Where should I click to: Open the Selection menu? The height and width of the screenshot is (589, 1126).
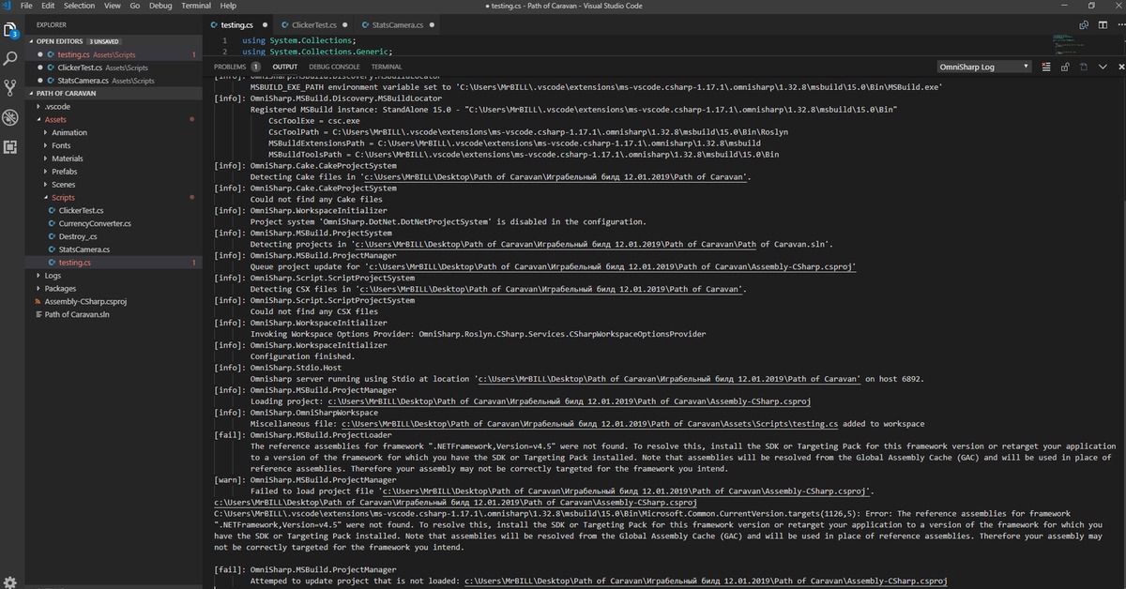pyautogui.click(x=79, y=6)
